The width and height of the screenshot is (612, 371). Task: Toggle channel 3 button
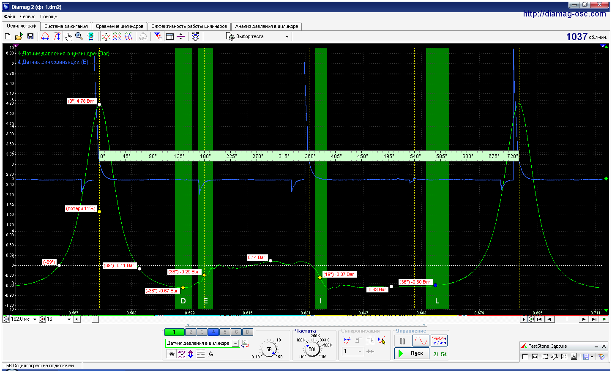202,332
